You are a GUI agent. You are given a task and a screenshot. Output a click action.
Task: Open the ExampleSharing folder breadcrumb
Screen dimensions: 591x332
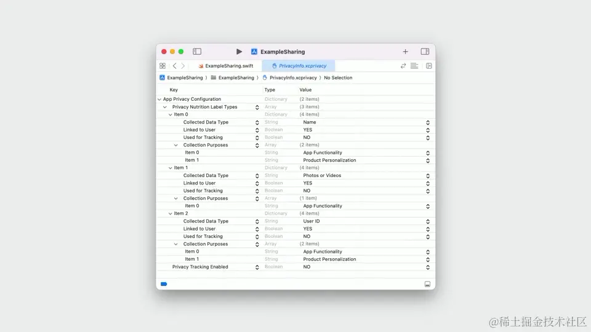click(x=232, y=77)
